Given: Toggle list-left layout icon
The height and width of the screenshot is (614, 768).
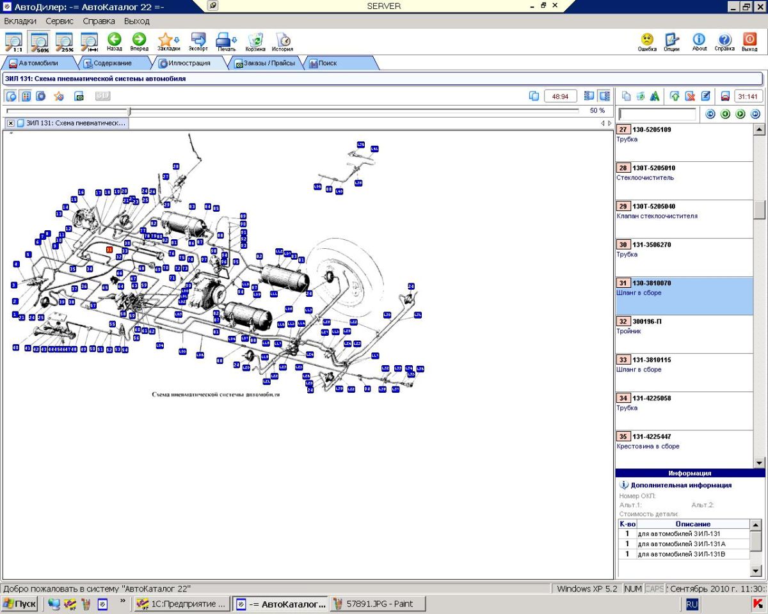Looking at the screenshot, I should click(589, 96).
